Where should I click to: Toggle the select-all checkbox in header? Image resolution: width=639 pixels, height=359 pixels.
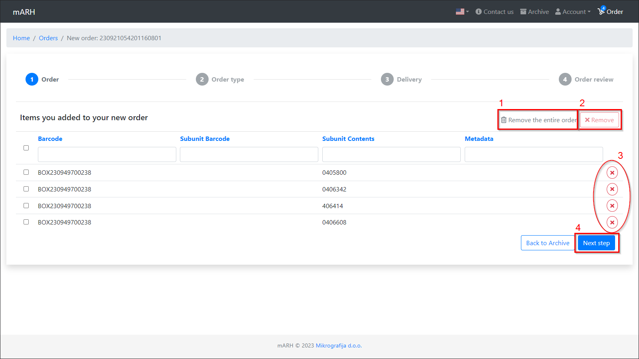pos(26,148)
